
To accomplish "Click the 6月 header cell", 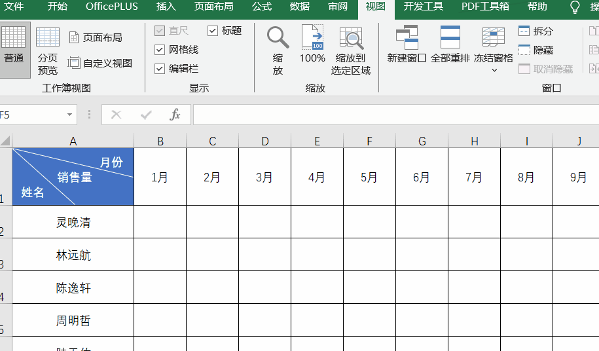I will tap(422, 177).
